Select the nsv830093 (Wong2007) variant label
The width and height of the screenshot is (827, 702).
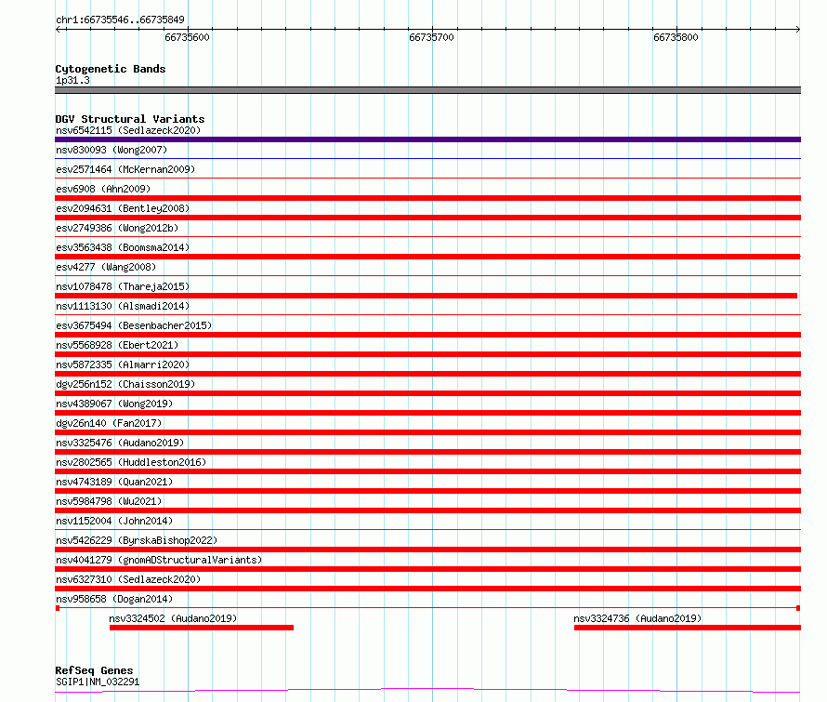pyautogui.click(x=112, y=150)
